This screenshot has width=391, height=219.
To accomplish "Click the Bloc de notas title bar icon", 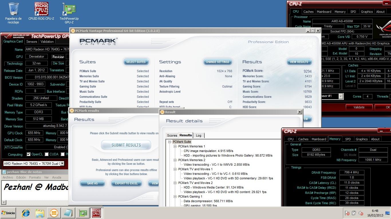I will [4, 172].
